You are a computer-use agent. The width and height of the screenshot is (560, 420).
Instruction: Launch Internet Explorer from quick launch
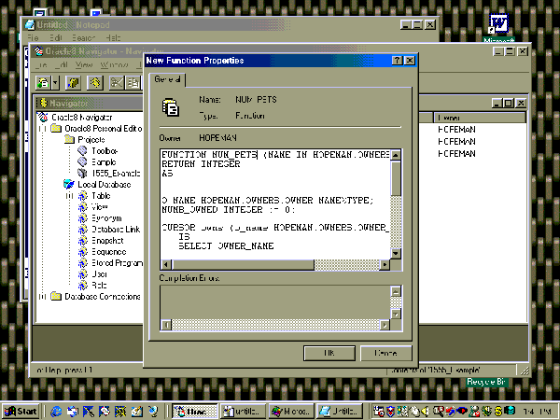click(56, 412)
